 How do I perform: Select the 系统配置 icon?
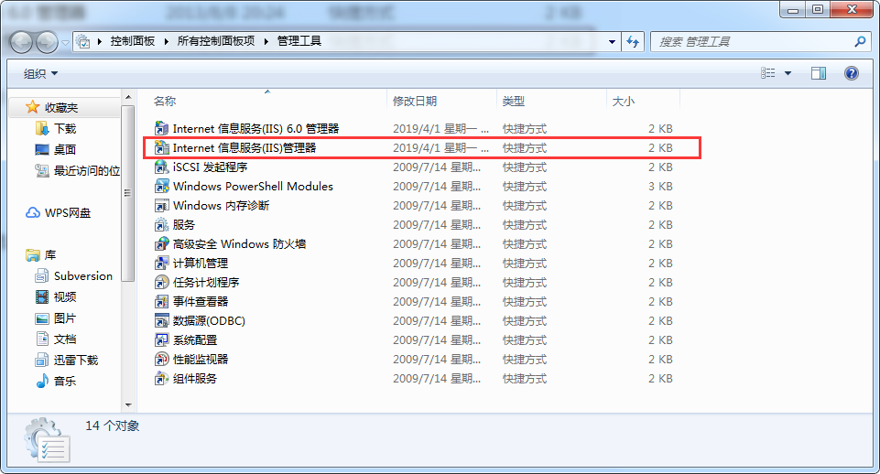click(x=162, y=339)
